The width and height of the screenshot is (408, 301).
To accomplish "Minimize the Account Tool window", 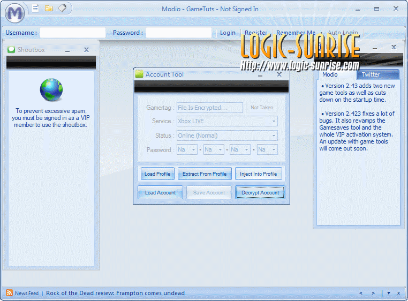I will click(260, 75).
